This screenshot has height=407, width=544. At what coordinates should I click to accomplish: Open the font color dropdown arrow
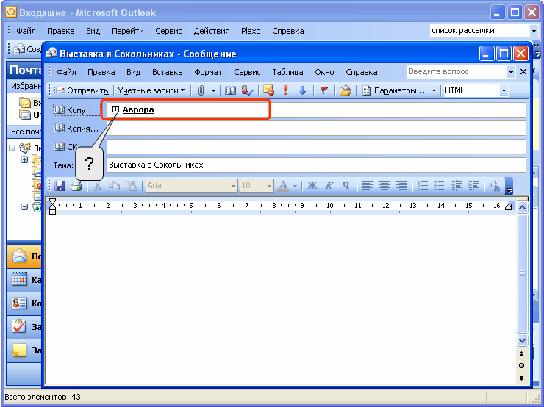tap(295, 186)
